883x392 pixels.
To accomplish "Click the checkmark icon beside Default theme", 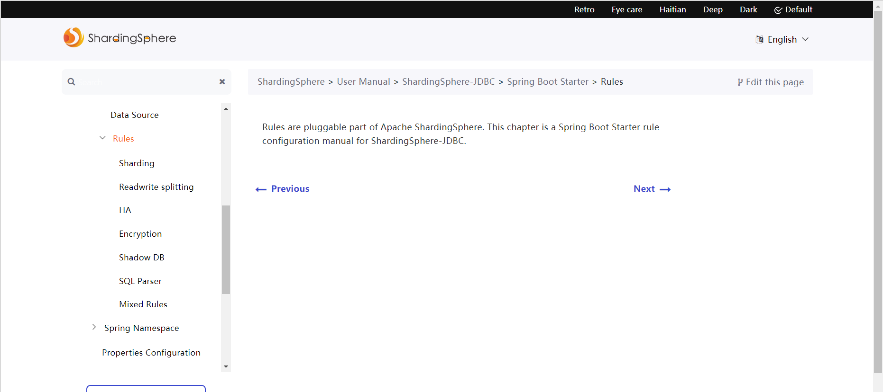I will 778,10.
